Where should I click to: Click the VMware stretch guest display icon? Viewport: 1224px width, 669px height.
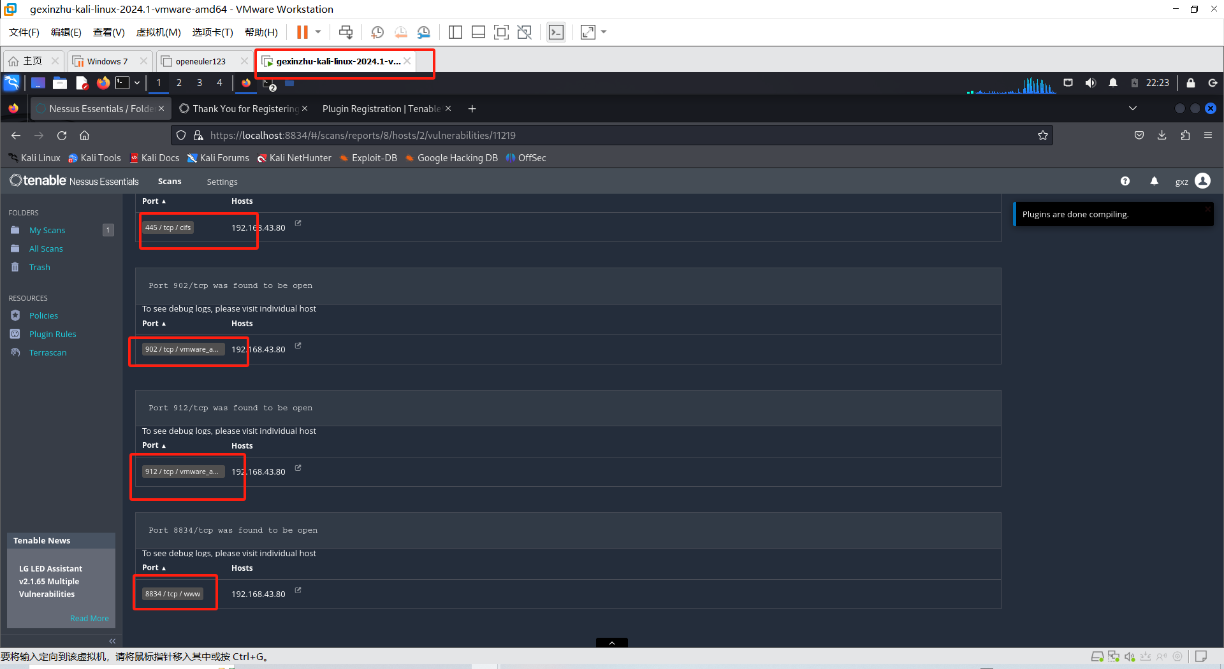pos(588,32)
